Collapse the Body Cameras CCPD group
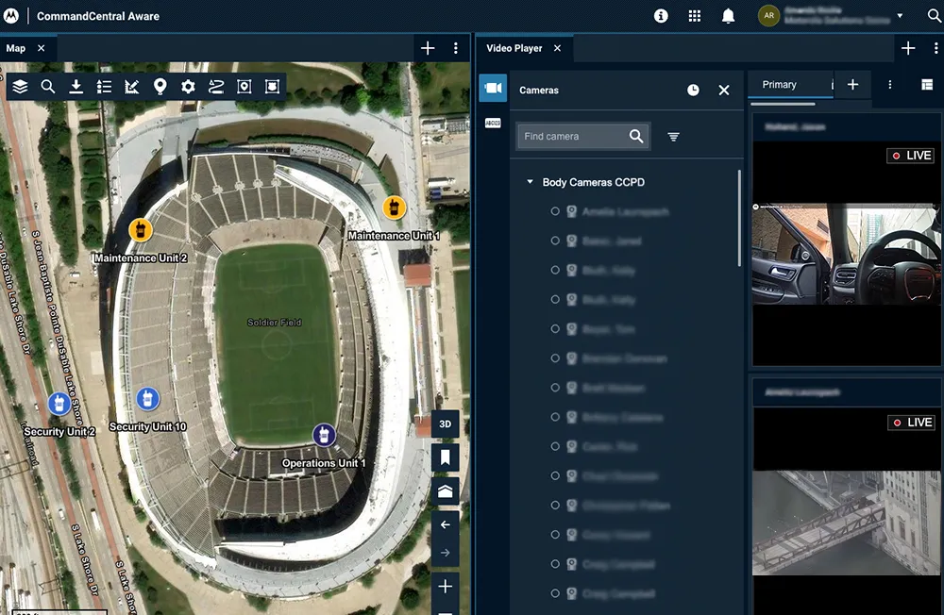The image size is (944, 615). pos(529,182)
